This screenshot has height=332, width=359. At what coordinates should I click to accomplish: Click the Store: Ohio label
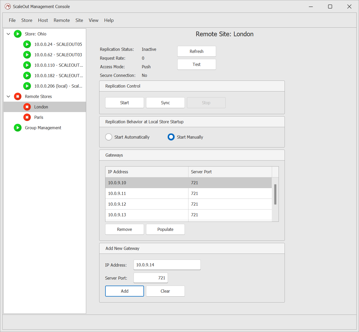click(x=36, y=34)
